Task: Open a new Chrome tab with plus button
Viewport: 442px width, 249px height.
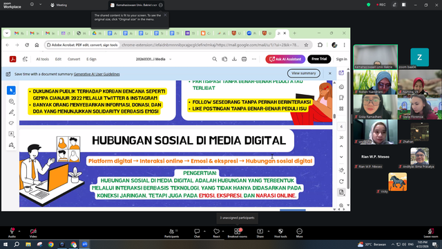Action: 295,33
